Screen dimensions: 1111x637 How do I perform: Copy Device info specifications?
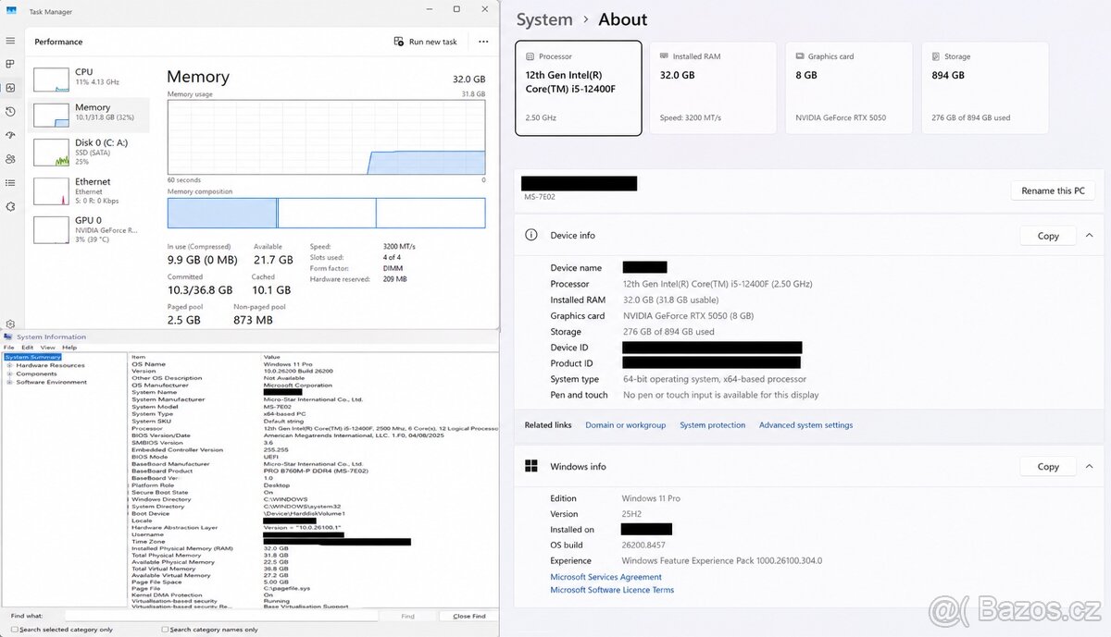pyautogui.click(x=1048, y=236)
